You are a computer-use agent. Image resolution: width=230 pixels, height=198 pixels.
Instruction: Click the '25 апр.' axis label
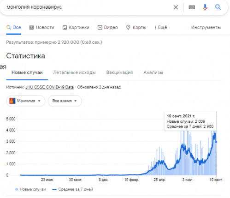pos(159,180)
